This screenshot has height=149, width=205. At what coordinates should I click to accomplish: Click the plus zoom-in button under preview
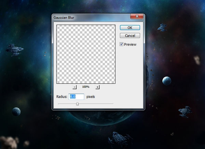pos(97,87)
